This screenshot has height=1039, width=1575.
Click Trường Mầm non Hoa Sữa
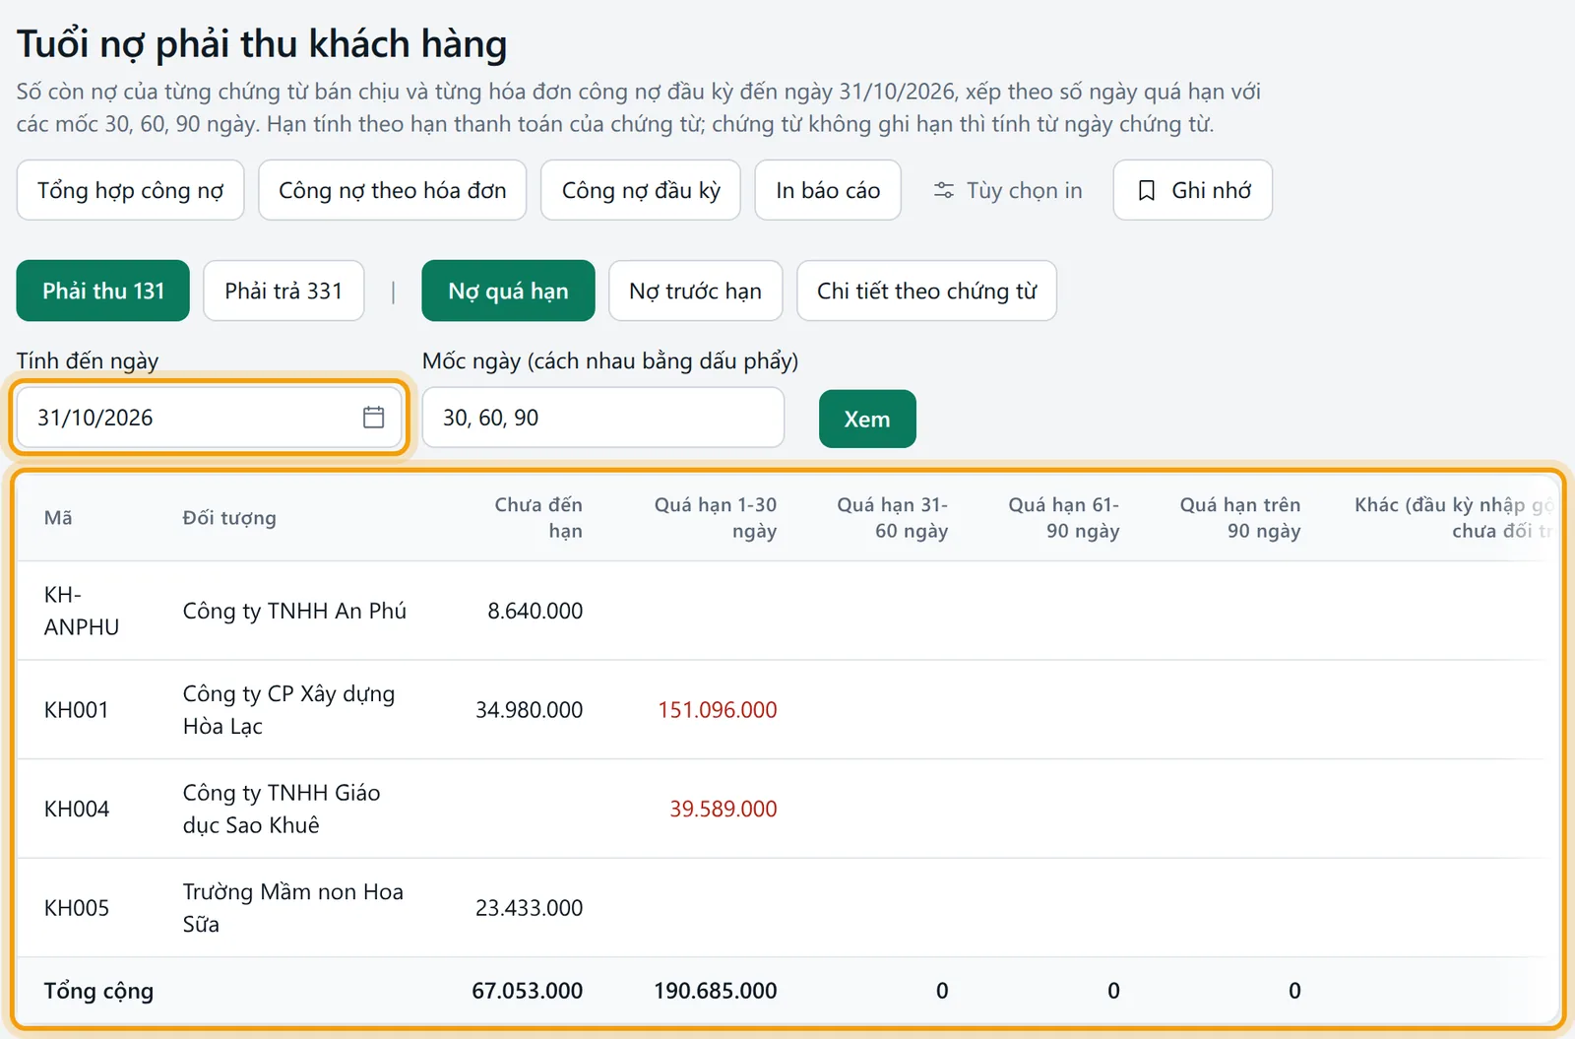293,908
